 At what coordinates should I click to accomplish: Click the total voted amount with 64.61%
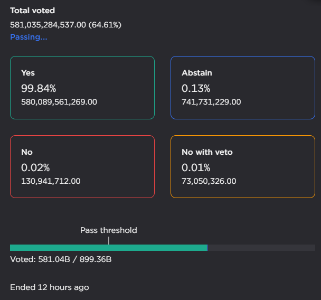tap(66, 24)
